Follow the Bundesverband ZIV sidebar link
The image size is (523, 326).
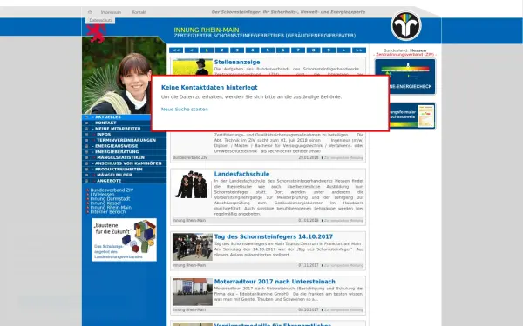(x=112, y=190)
